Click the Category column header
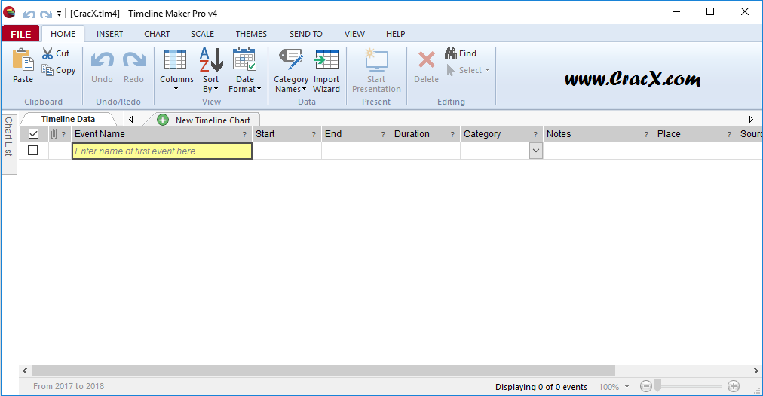 501,134
